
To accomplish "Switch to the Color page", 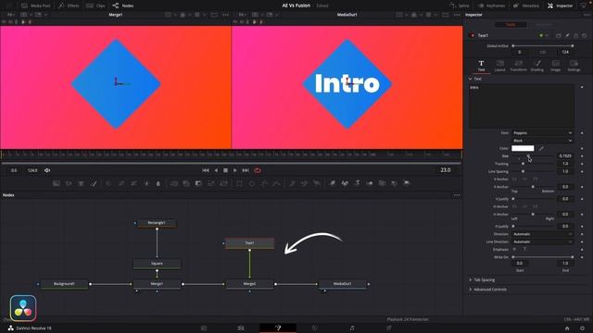I will (x=315, y=328).
